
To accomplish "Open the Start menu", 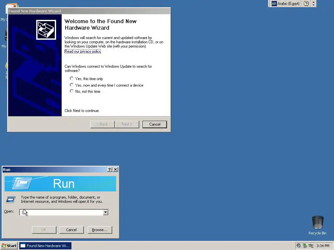I will [9, 246].
